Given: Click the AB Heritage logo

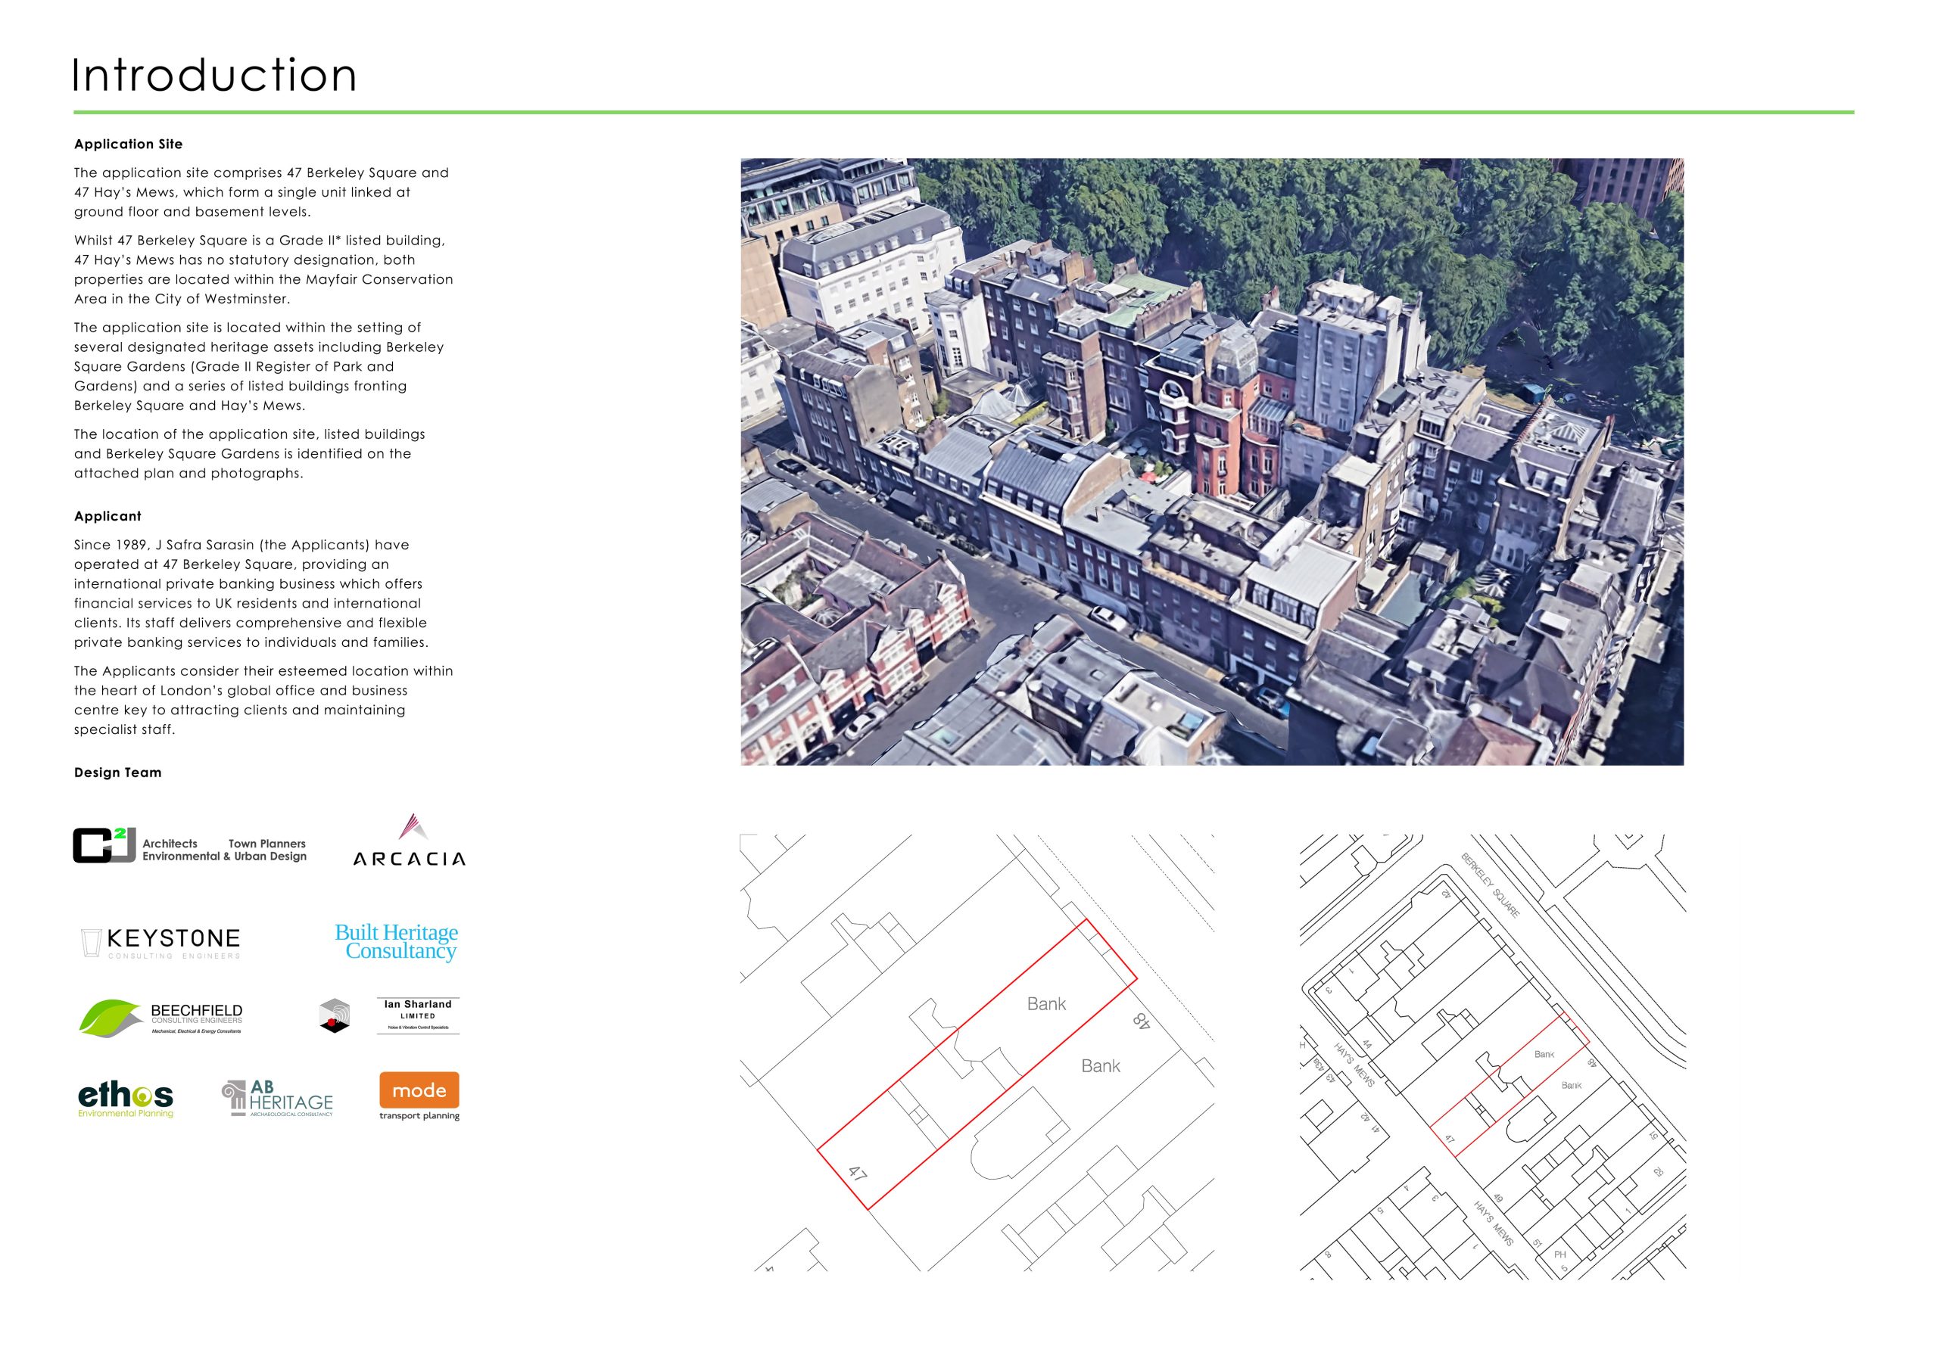Looking at the screenshot, I should 278,1099.
